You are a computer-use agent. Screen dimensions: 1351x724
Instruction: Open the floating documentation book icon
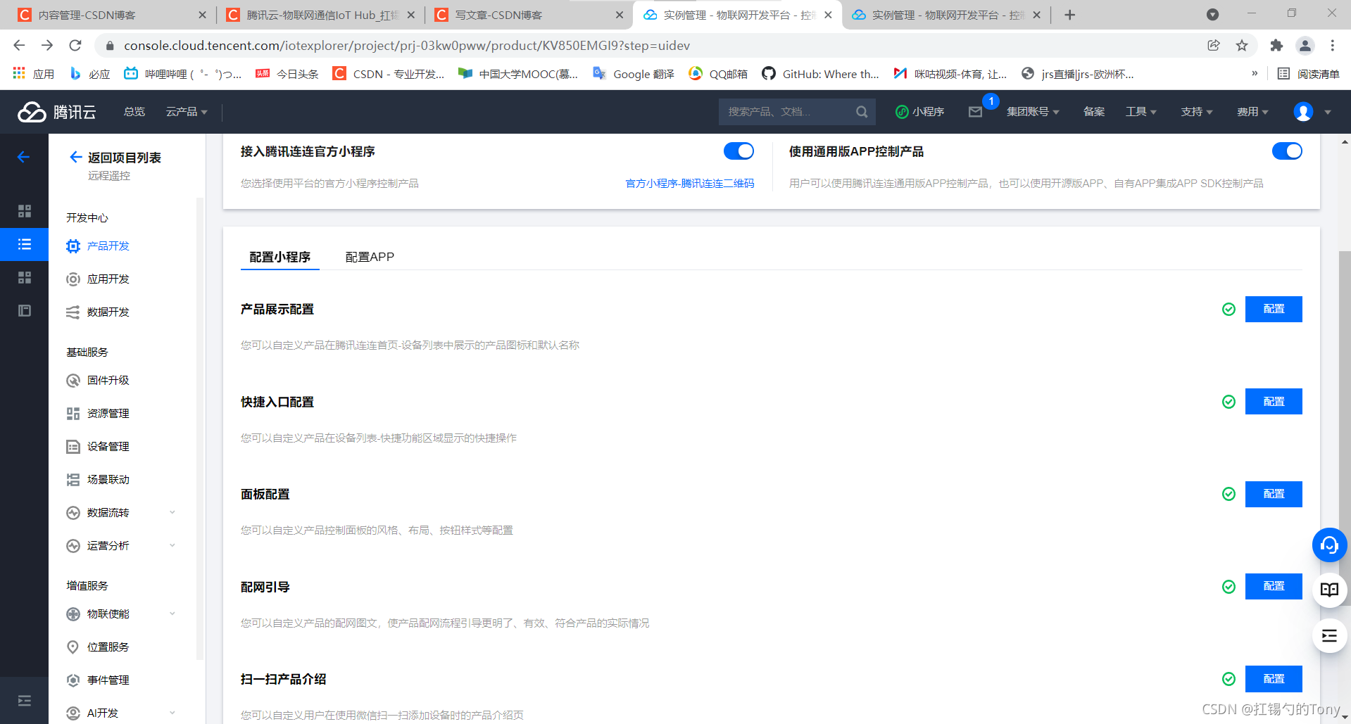click(x=1328, y=590)
